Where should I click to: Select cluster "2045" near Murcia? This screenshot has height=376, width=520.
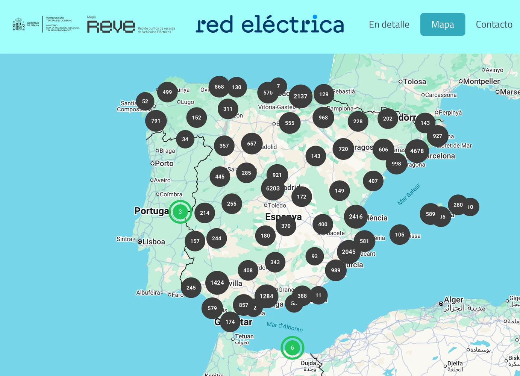349,252
